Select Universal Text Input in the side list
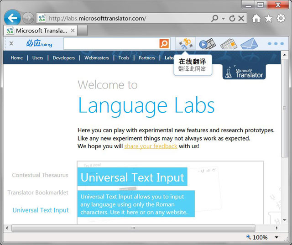 pos(41,210)
